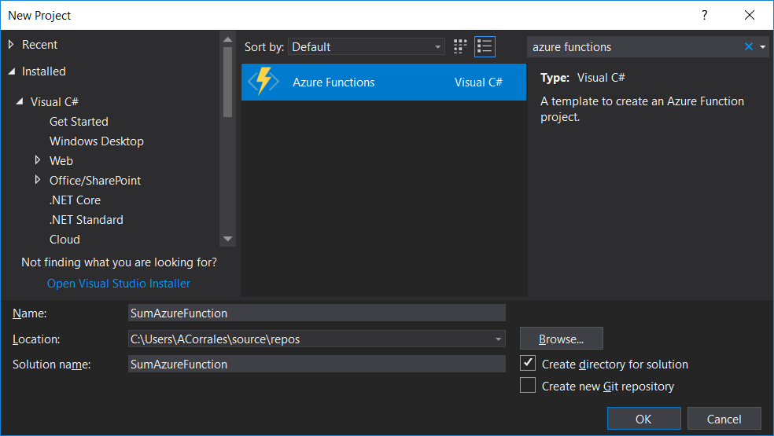This screenshot has height=436, width=774.
Task: Click the Cancel button
Action: pos(724,419)
